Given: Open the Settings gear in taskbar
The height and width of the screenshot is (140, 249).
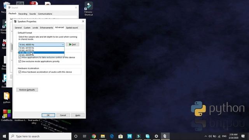Looking at the screenshot, I should (156, 136).
